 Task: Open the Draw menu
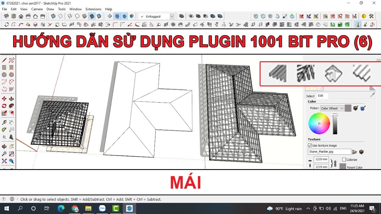tap(50, 9)
